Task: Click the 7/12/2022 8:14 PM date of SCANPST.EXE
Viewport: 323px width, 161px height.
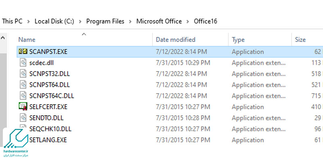Action: [181, 52]
